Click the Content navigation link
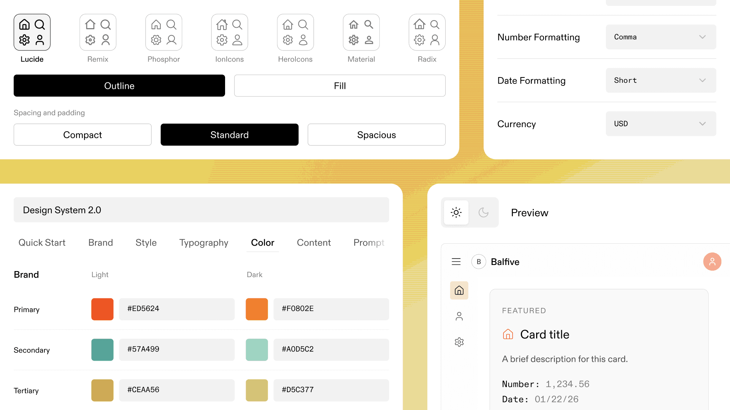The image size is (730, 410). click(x=314, y=243)
